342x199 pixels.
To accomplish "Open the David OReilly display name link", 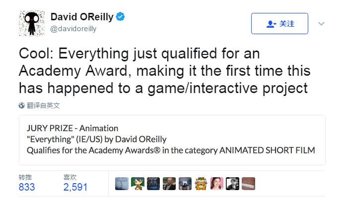I will [82, 17].
